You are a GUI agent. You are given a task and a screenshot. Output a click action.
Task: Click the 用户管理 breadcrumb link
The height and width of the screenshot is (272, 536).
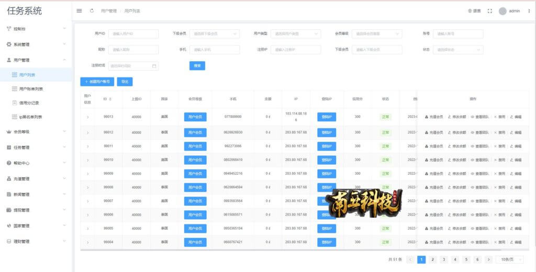109,11
